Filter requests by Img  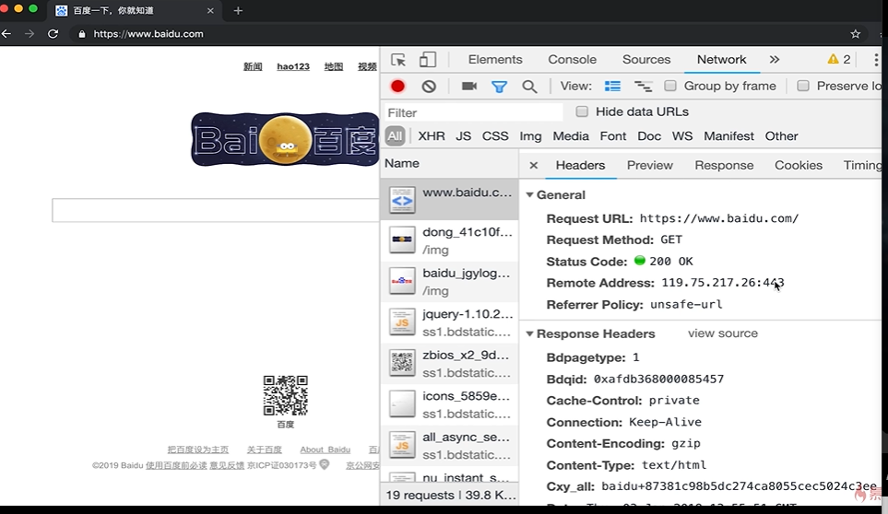pos(530,136)
